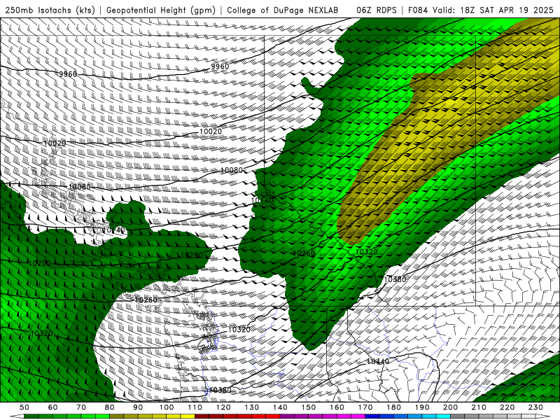Click the 'F084' forecast hour text

[418, 10]
